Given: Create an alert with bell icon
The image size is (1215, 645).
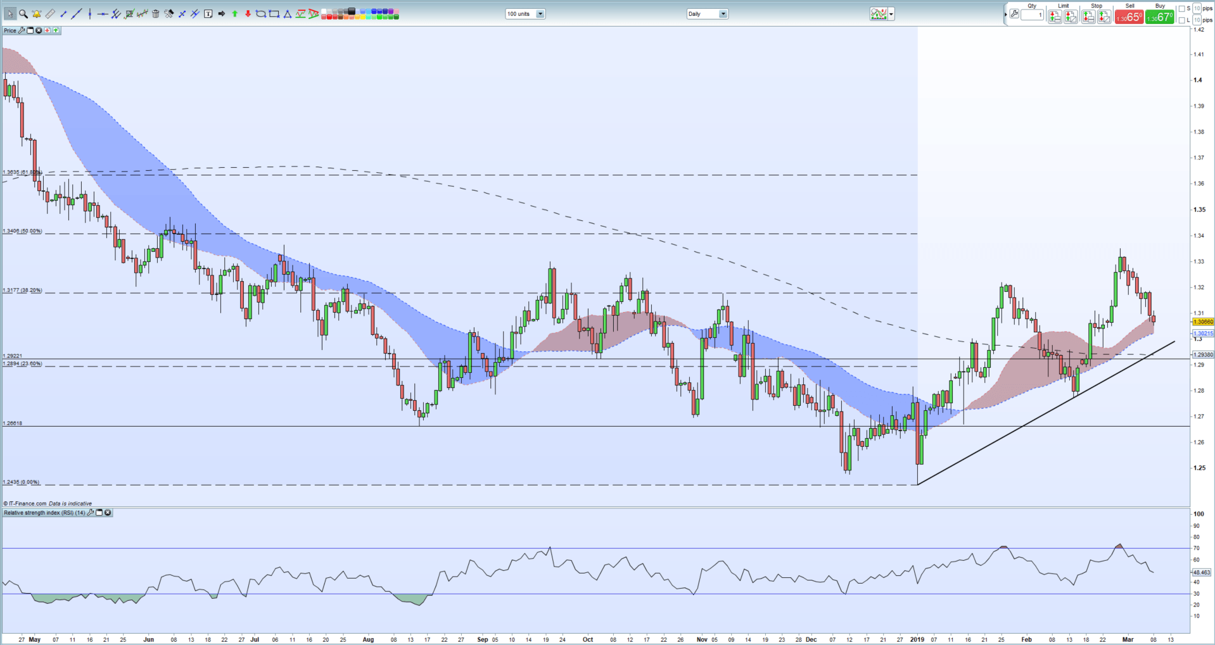Looking at the screenshot, I should [37, 14].
